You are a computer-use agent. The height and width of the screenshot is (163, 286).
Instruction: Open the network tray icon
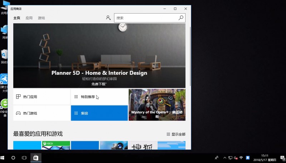(x=230, y=158)
